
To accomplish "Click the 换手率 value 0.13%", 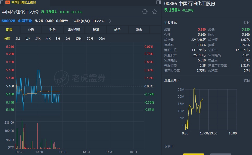I will tap(201, 45).
